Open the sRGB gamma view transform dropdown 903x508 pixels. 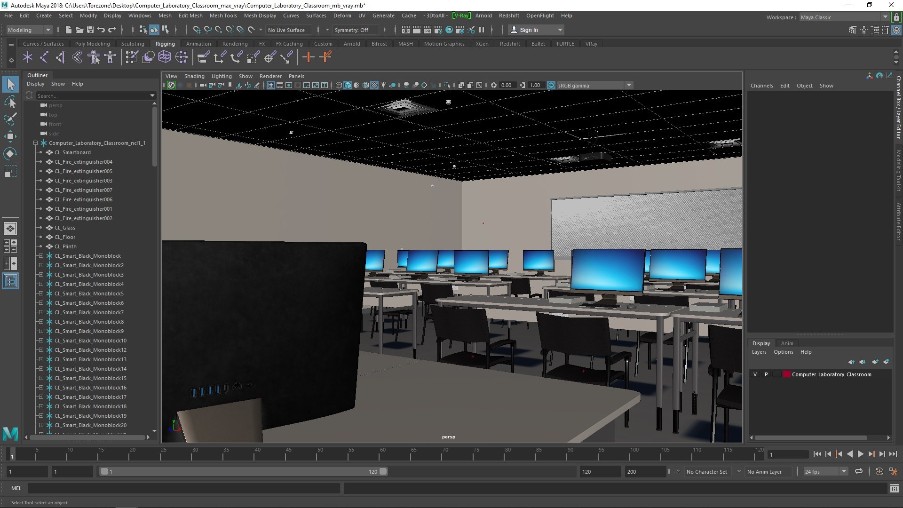click(595, 85)
